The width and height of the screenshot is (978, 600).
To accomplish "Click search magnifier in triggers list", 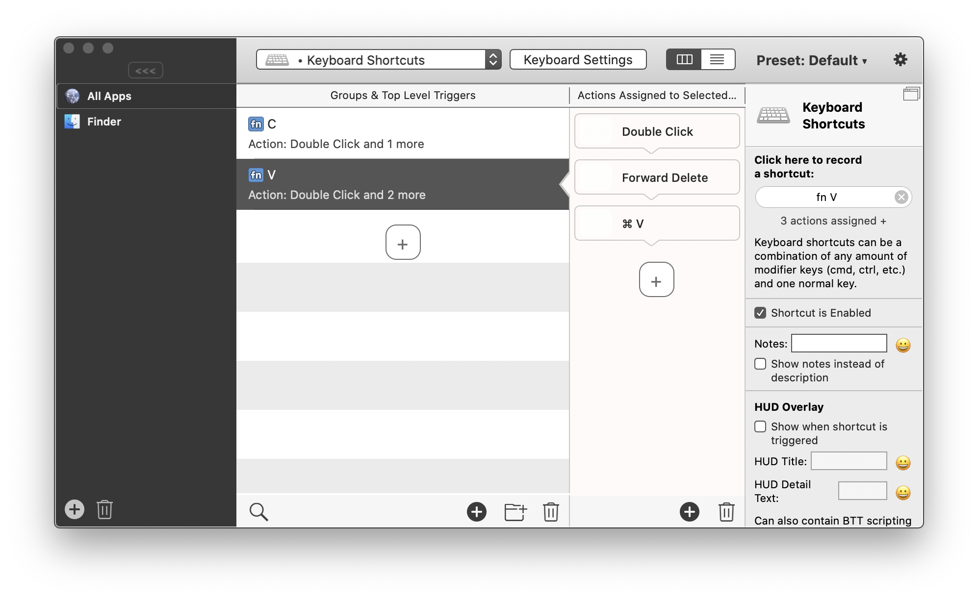I will [x=258, y=512].
